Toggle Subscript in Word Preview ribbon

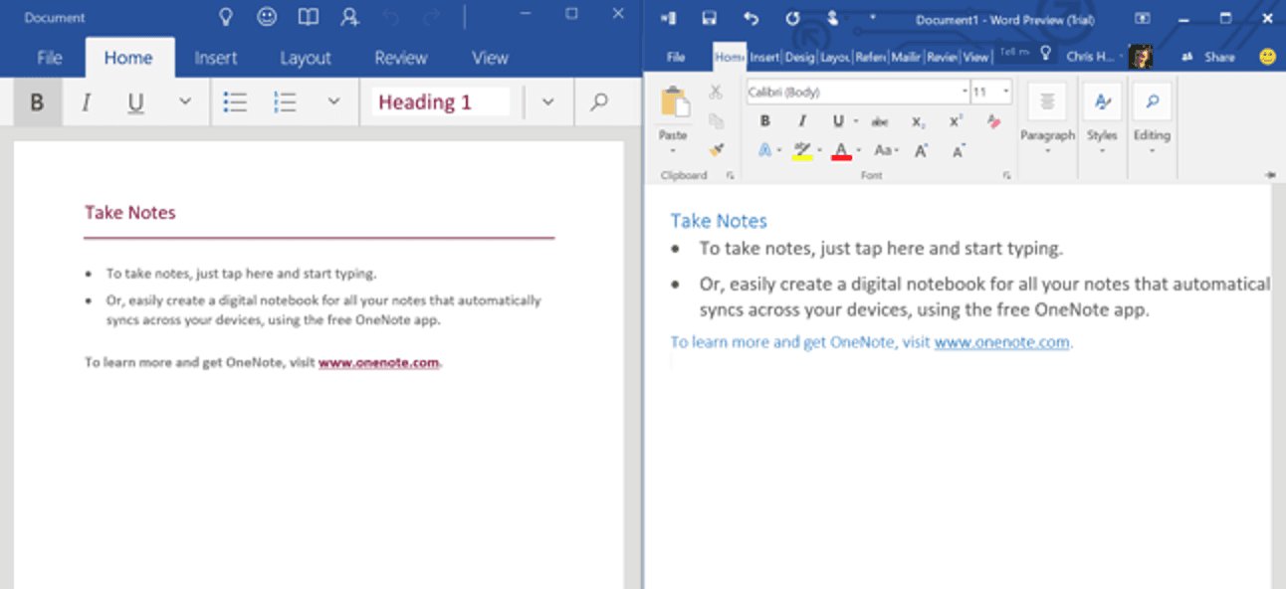pyautogui.click(x=919, y=121)
